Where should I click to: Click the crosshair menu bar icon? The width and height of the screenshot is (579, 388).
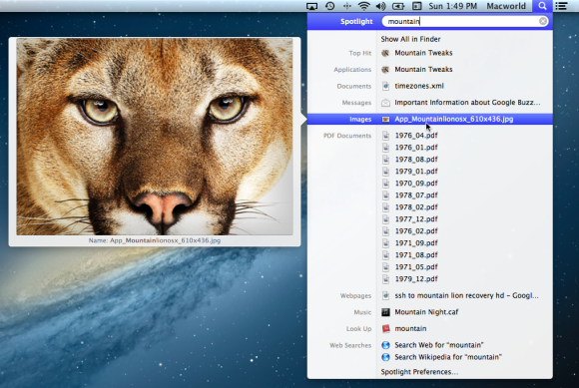(x=347, y=6)
